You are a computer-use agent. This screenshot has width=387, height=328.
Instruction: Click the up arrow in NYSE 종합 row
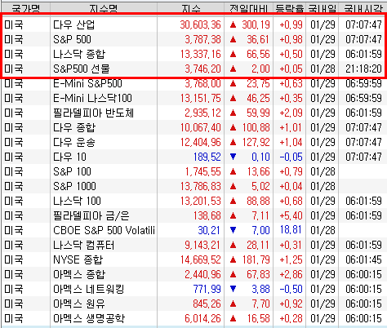(x=233, y=259)
